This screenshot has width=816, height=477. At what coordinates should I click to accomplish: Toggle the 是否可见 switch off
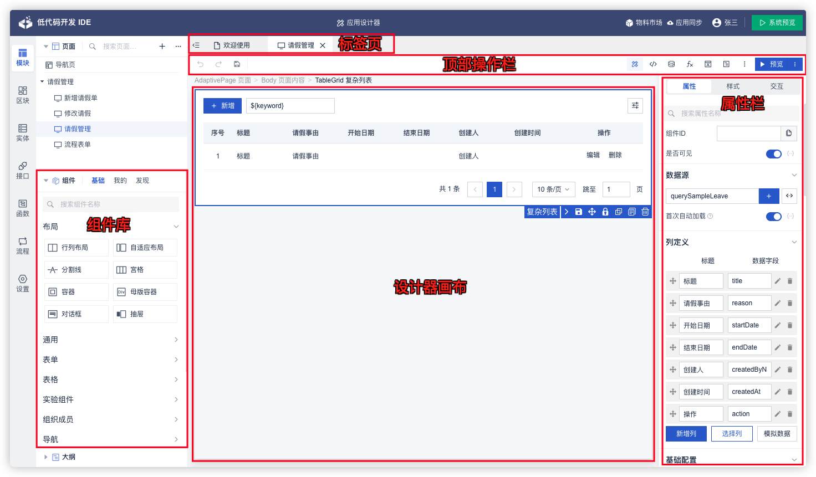(774, 153)
